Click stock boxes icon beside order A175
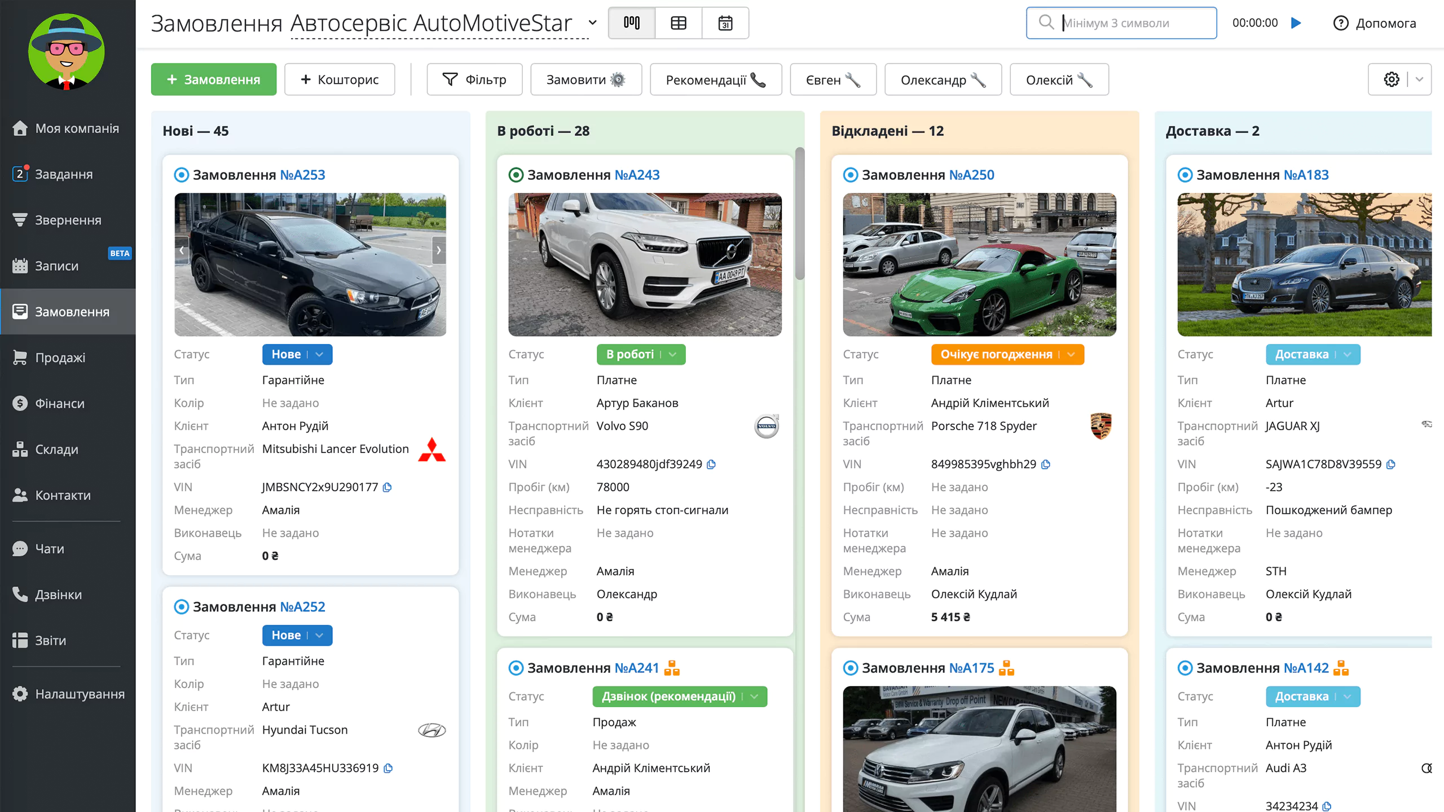 (1006, 668)
